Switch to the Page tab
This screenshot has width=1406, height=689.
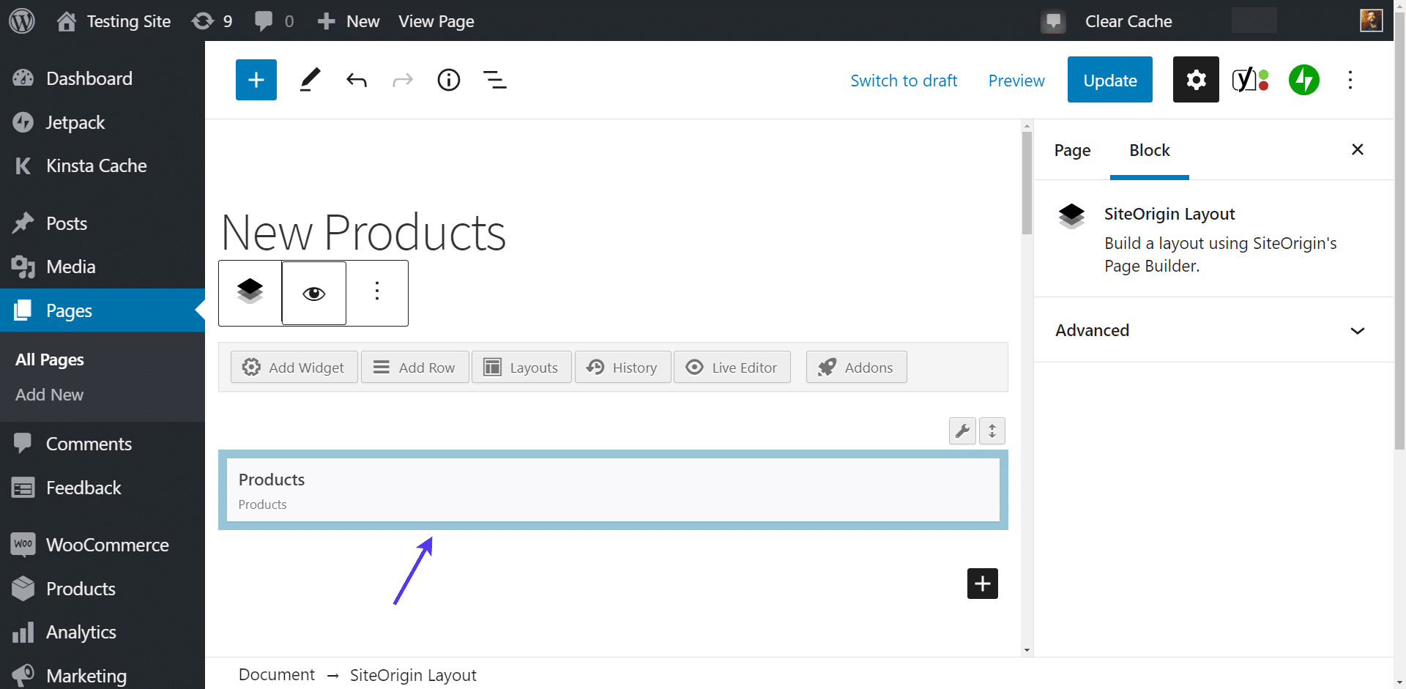point(1072,150)
